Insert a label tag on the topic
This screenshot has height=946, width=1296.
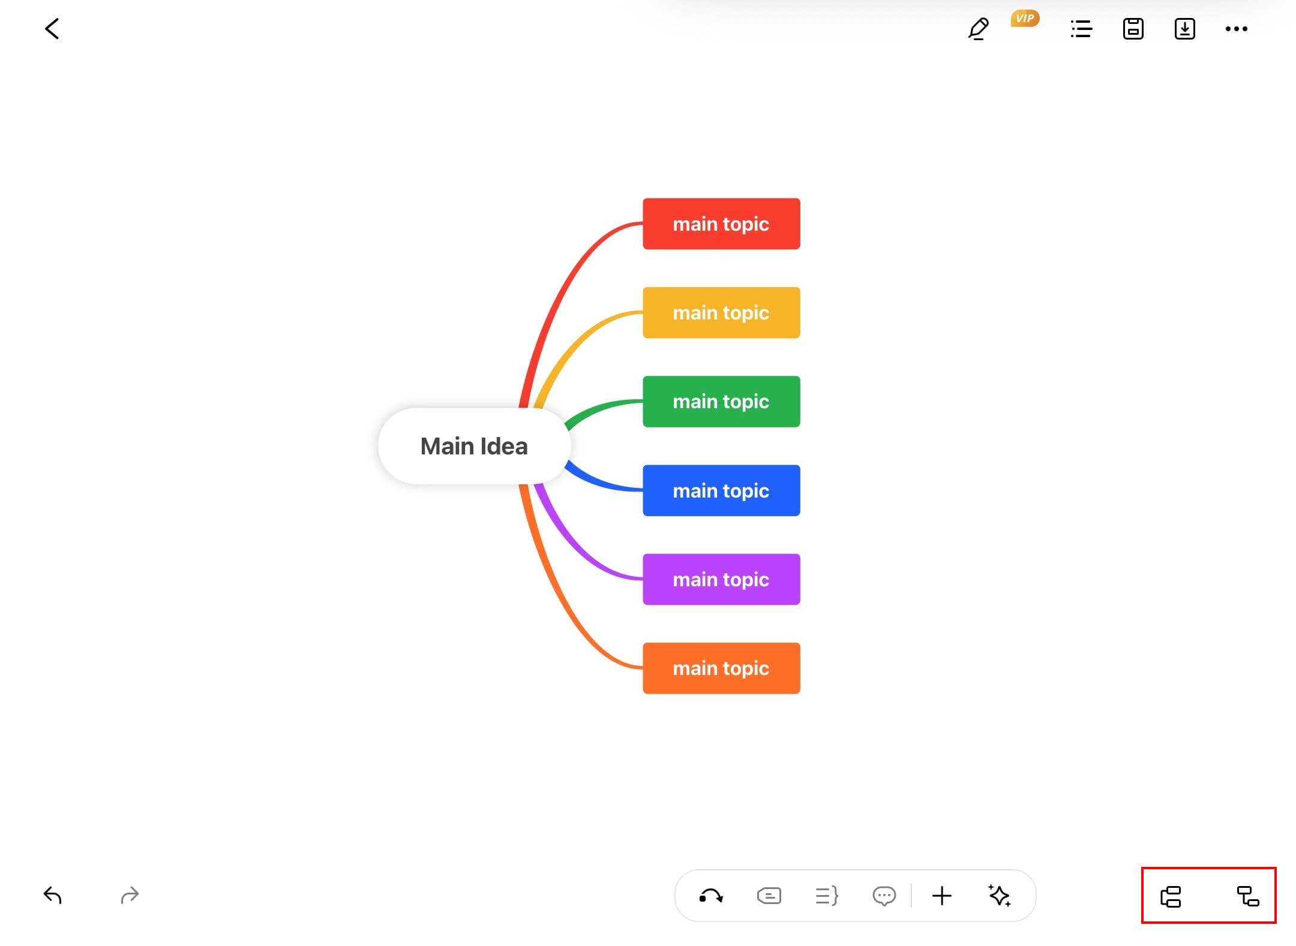[x=769, y=896]
